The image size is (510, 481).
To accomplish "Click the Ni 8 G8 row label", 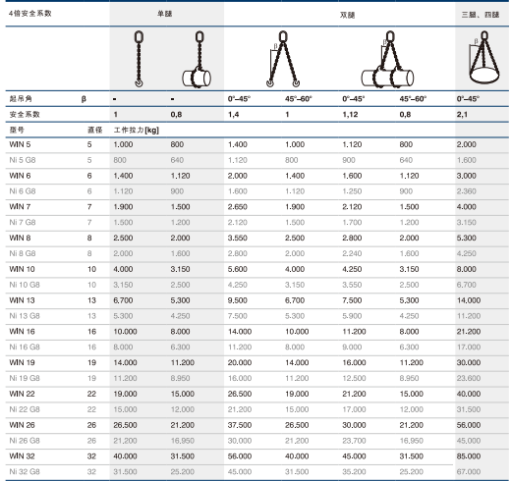I will point(23,253).
